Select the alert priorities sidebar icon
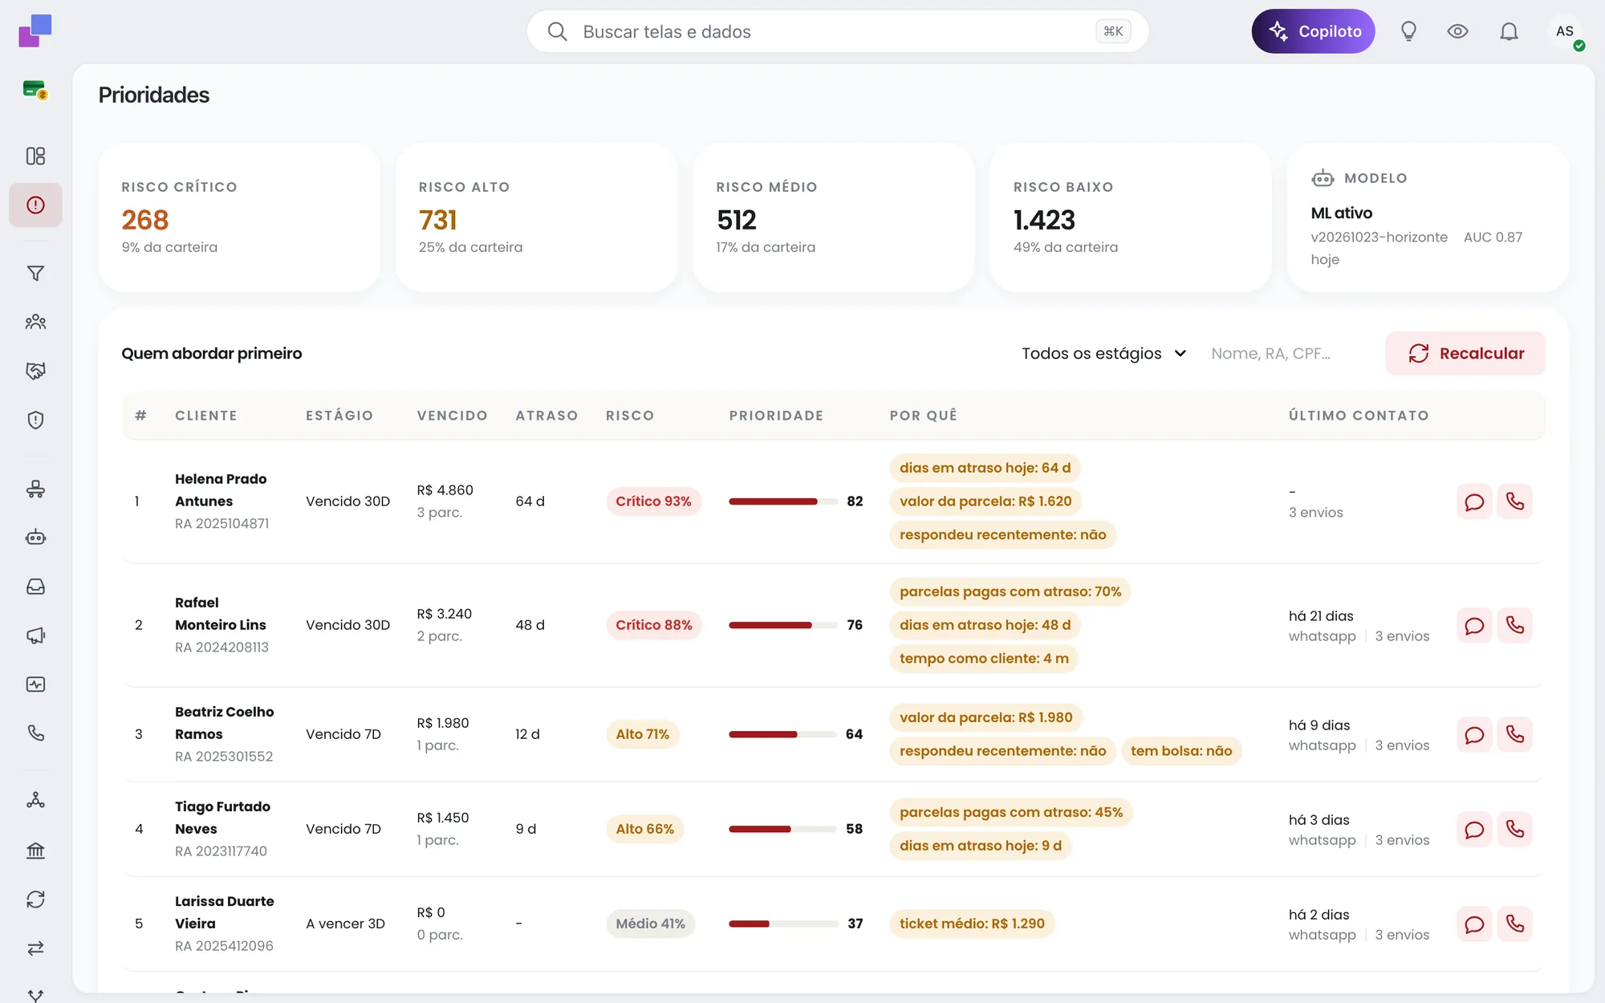 (x=35, y=205)
